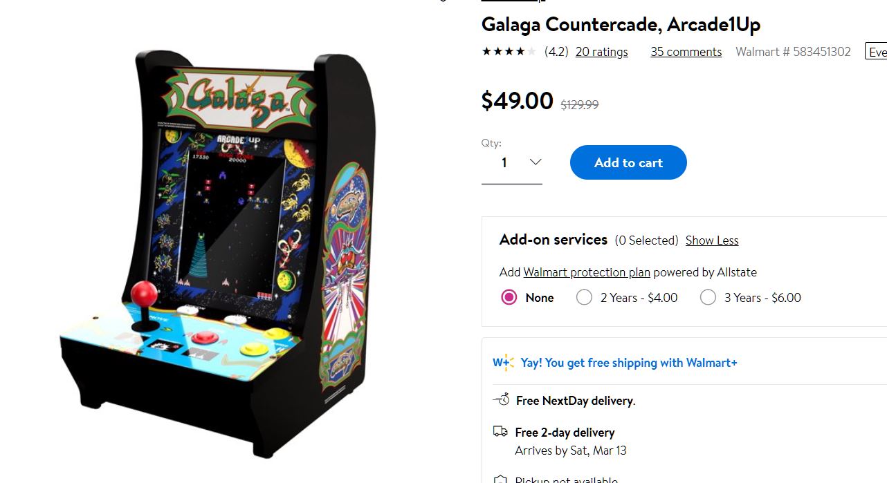Open the 35 comments link
The height and width of the screenshot is (483, 887).
686,52
